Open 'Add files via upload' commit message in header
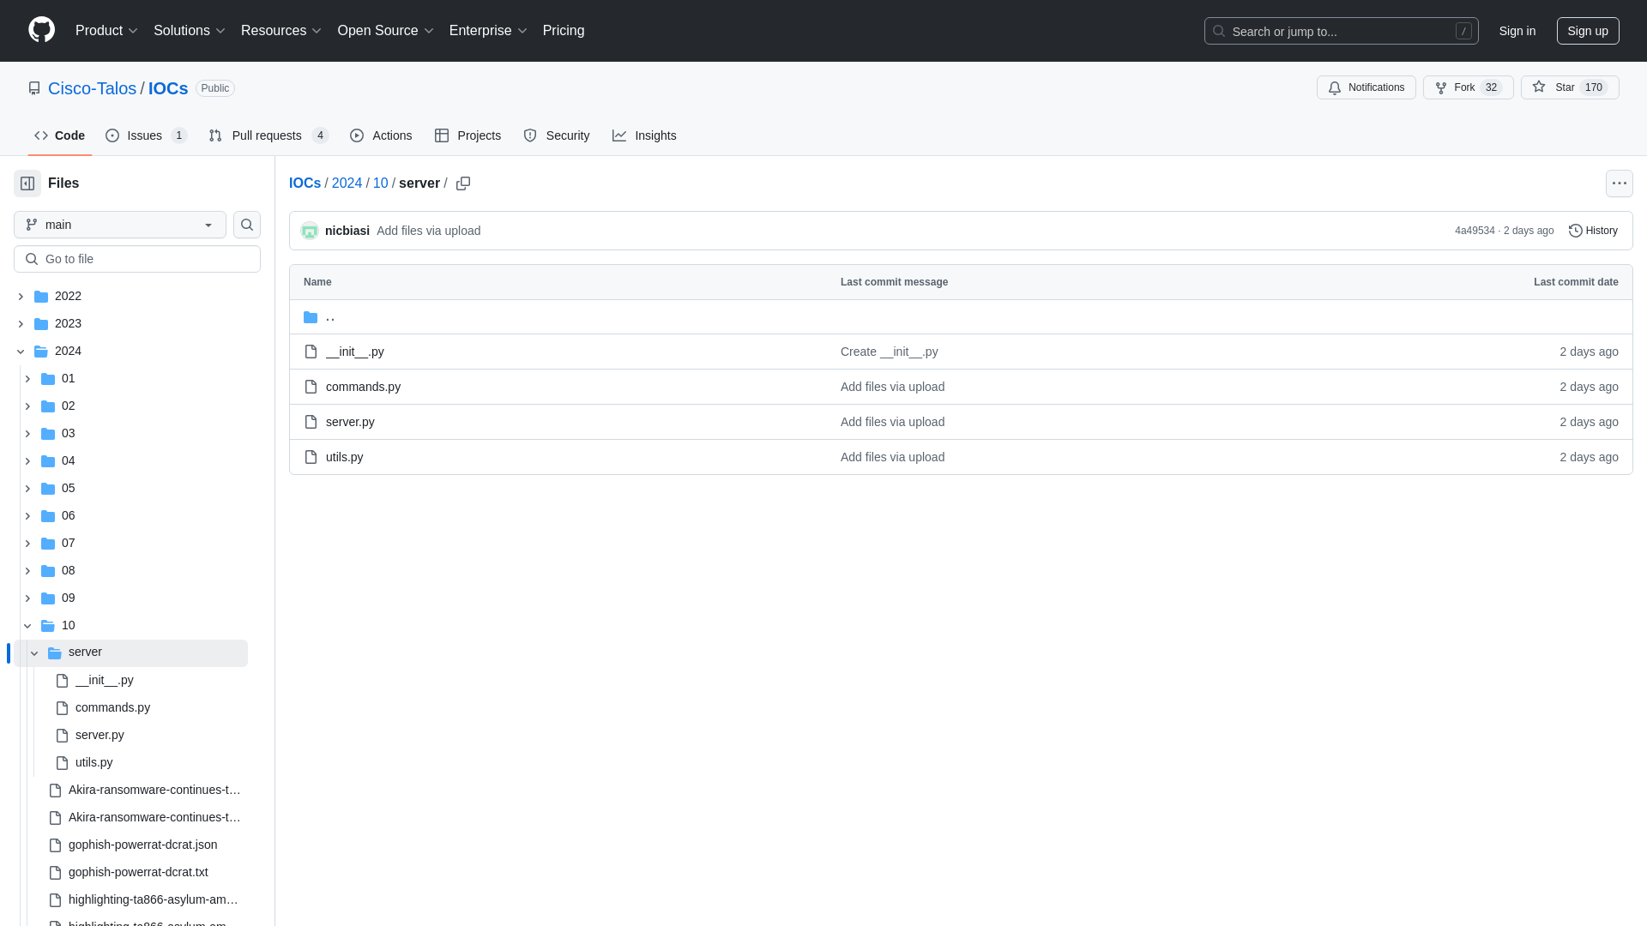Viewport: 1647px width, 926px height. click(x=428, y=231)
